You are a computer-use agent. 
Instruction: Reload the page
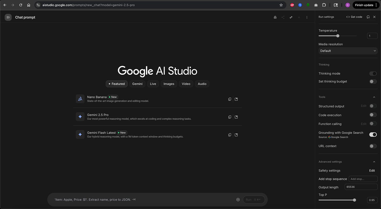click(21, 5)
